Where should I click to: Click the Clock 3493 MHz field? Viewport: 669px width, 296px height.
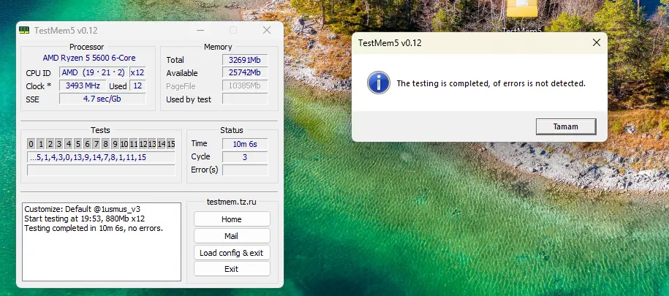[x=83, y=86]
